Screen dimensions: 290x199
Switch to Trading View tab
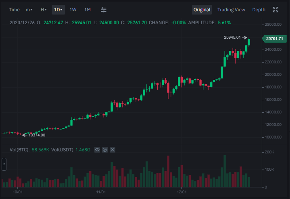[x=231, y=10]
